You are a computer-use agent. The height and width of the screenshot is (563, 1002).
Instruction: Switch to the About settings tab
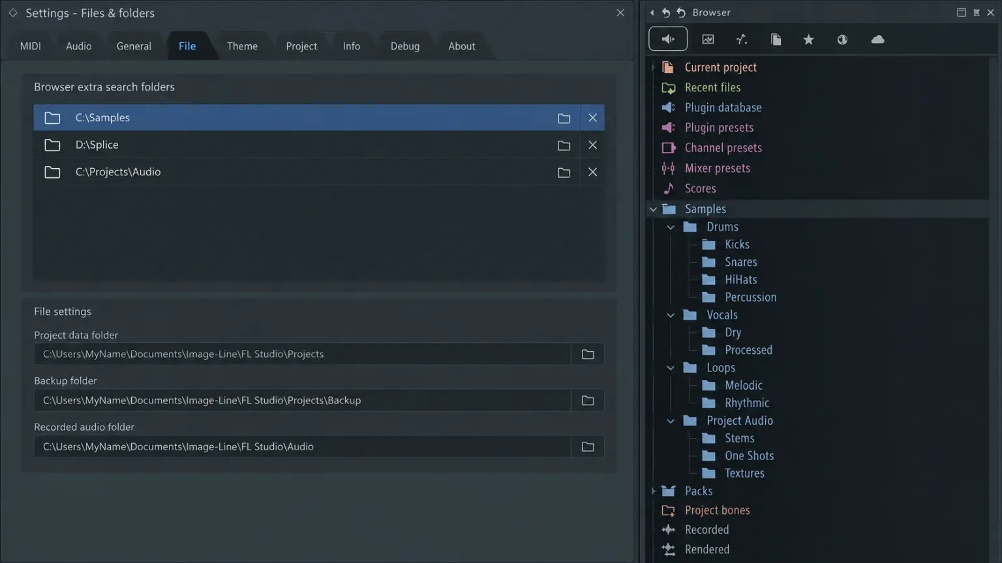pos(462,46)
